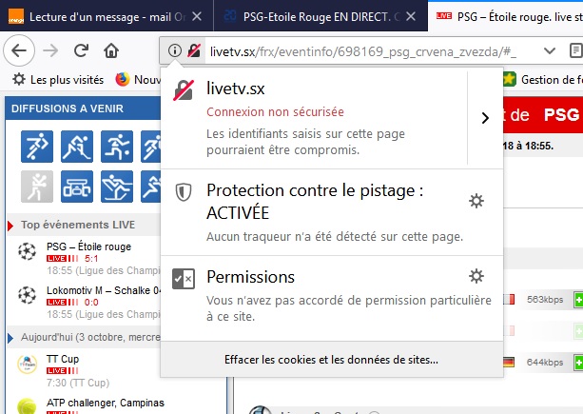
Task: Select the active PSG – Étoile rouge live tab
Action: pyautogui.click(x=506, y=16)
